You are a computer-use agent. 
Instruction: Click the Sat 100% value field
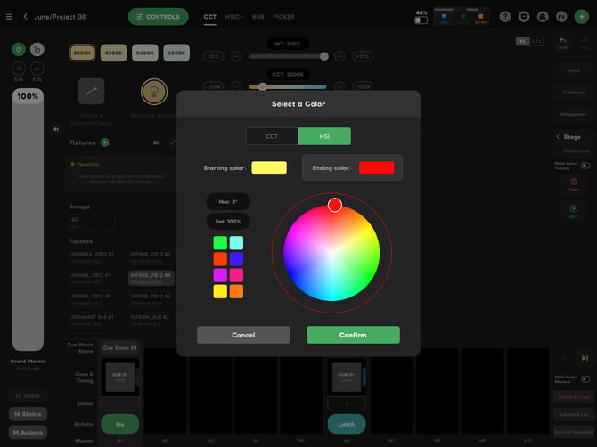coord(228,222)
